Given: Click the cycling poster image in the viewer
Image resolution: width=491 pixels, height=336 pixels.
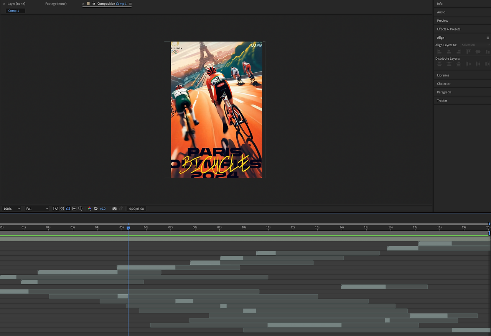Looking at the screenshot, I should pos(217,109).
